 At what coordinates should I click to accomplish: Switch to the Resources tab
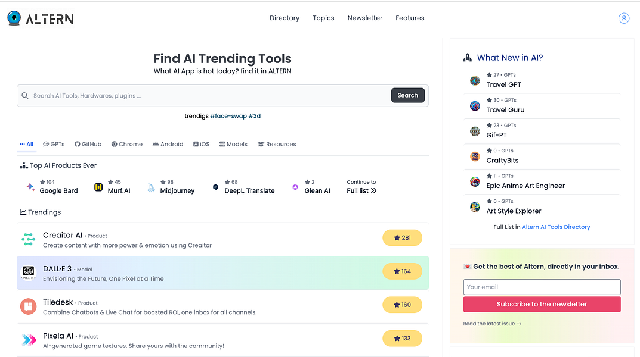pyautogui.click(x=277, y=144)
